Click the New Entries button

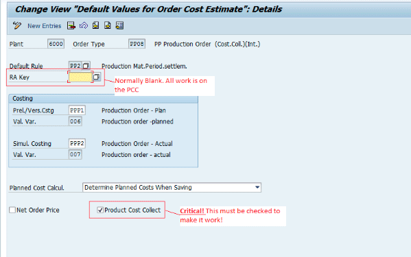click(45, 25)
